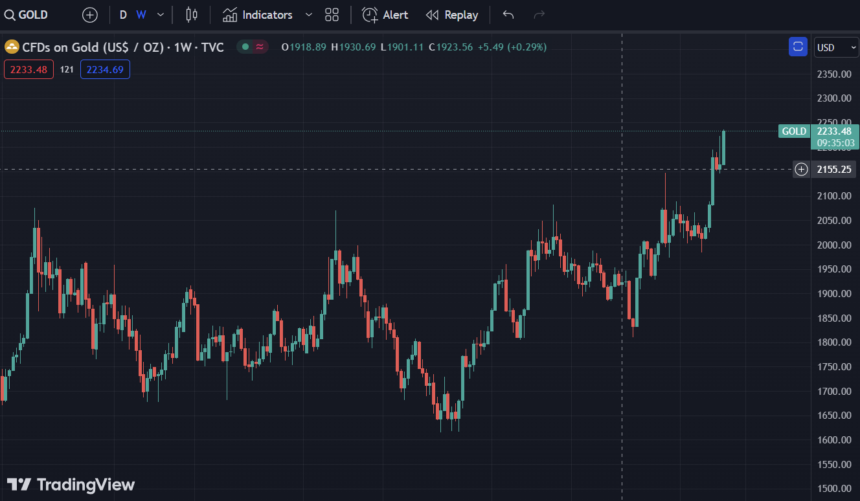The width and height of the screenshot is (860, 501).
Task: Undo the last chart action
Action: (508, 15)
